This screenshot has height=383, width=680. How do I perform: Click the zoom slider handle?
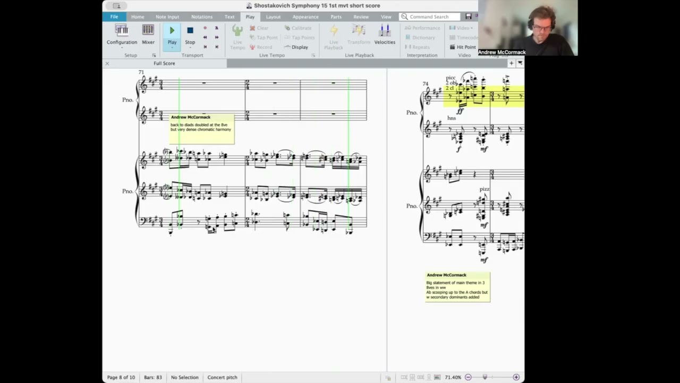pyautogui.click(x=484, y=377)
